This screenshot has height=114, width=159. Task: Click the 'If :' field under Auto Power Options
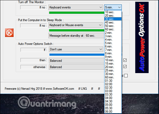coord(34,50)
